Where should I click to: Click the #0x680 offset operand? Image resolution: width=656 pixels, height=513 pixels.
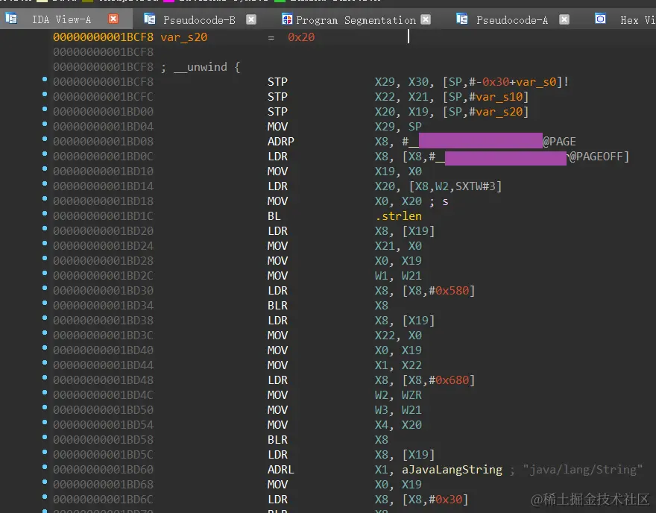click(x=449, y=380)
